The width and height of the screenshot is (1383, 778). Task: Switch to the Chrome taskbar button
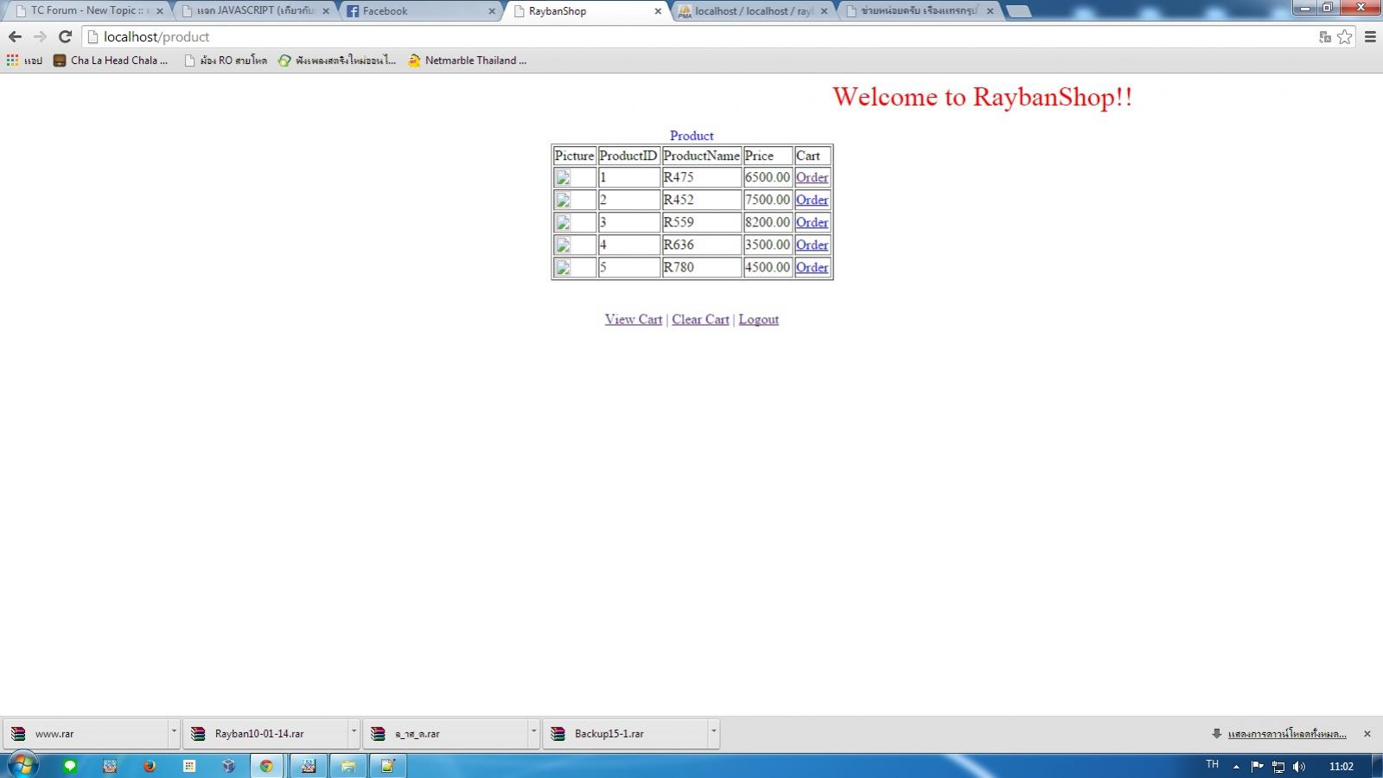[x=266, y=766]
